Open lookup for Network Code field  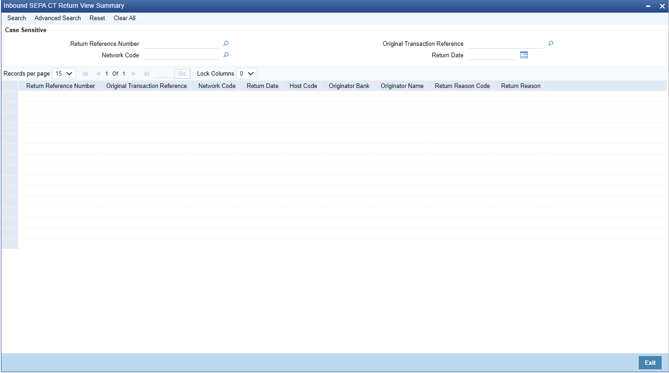(x=226, y=55)
